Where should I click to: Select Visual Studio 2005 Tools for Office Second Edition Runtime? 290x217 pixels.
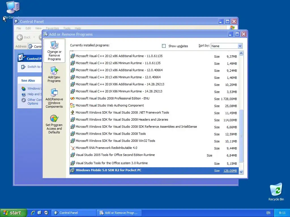pos(115,155)
